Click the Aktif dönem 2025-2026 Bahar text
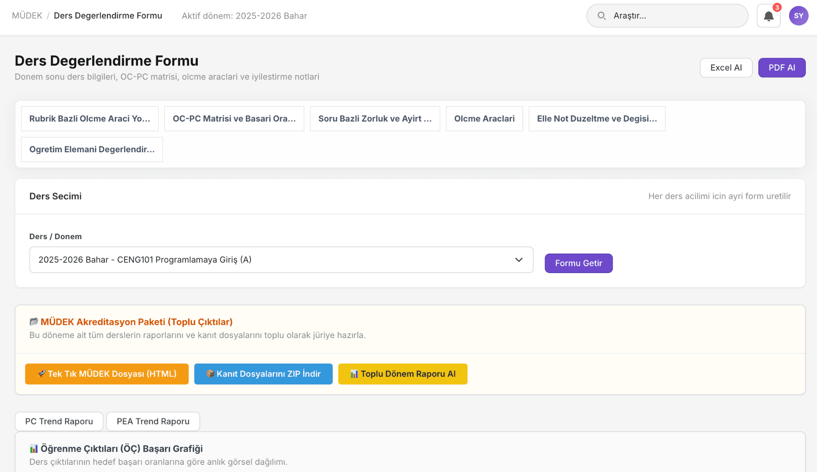This screenshot has height=472, width=817. pos(245,16)
